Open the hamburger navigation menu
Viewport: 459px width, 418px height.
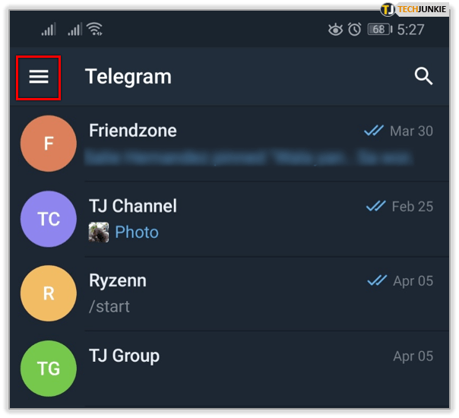pyautogui.click(x=39, y=77)
